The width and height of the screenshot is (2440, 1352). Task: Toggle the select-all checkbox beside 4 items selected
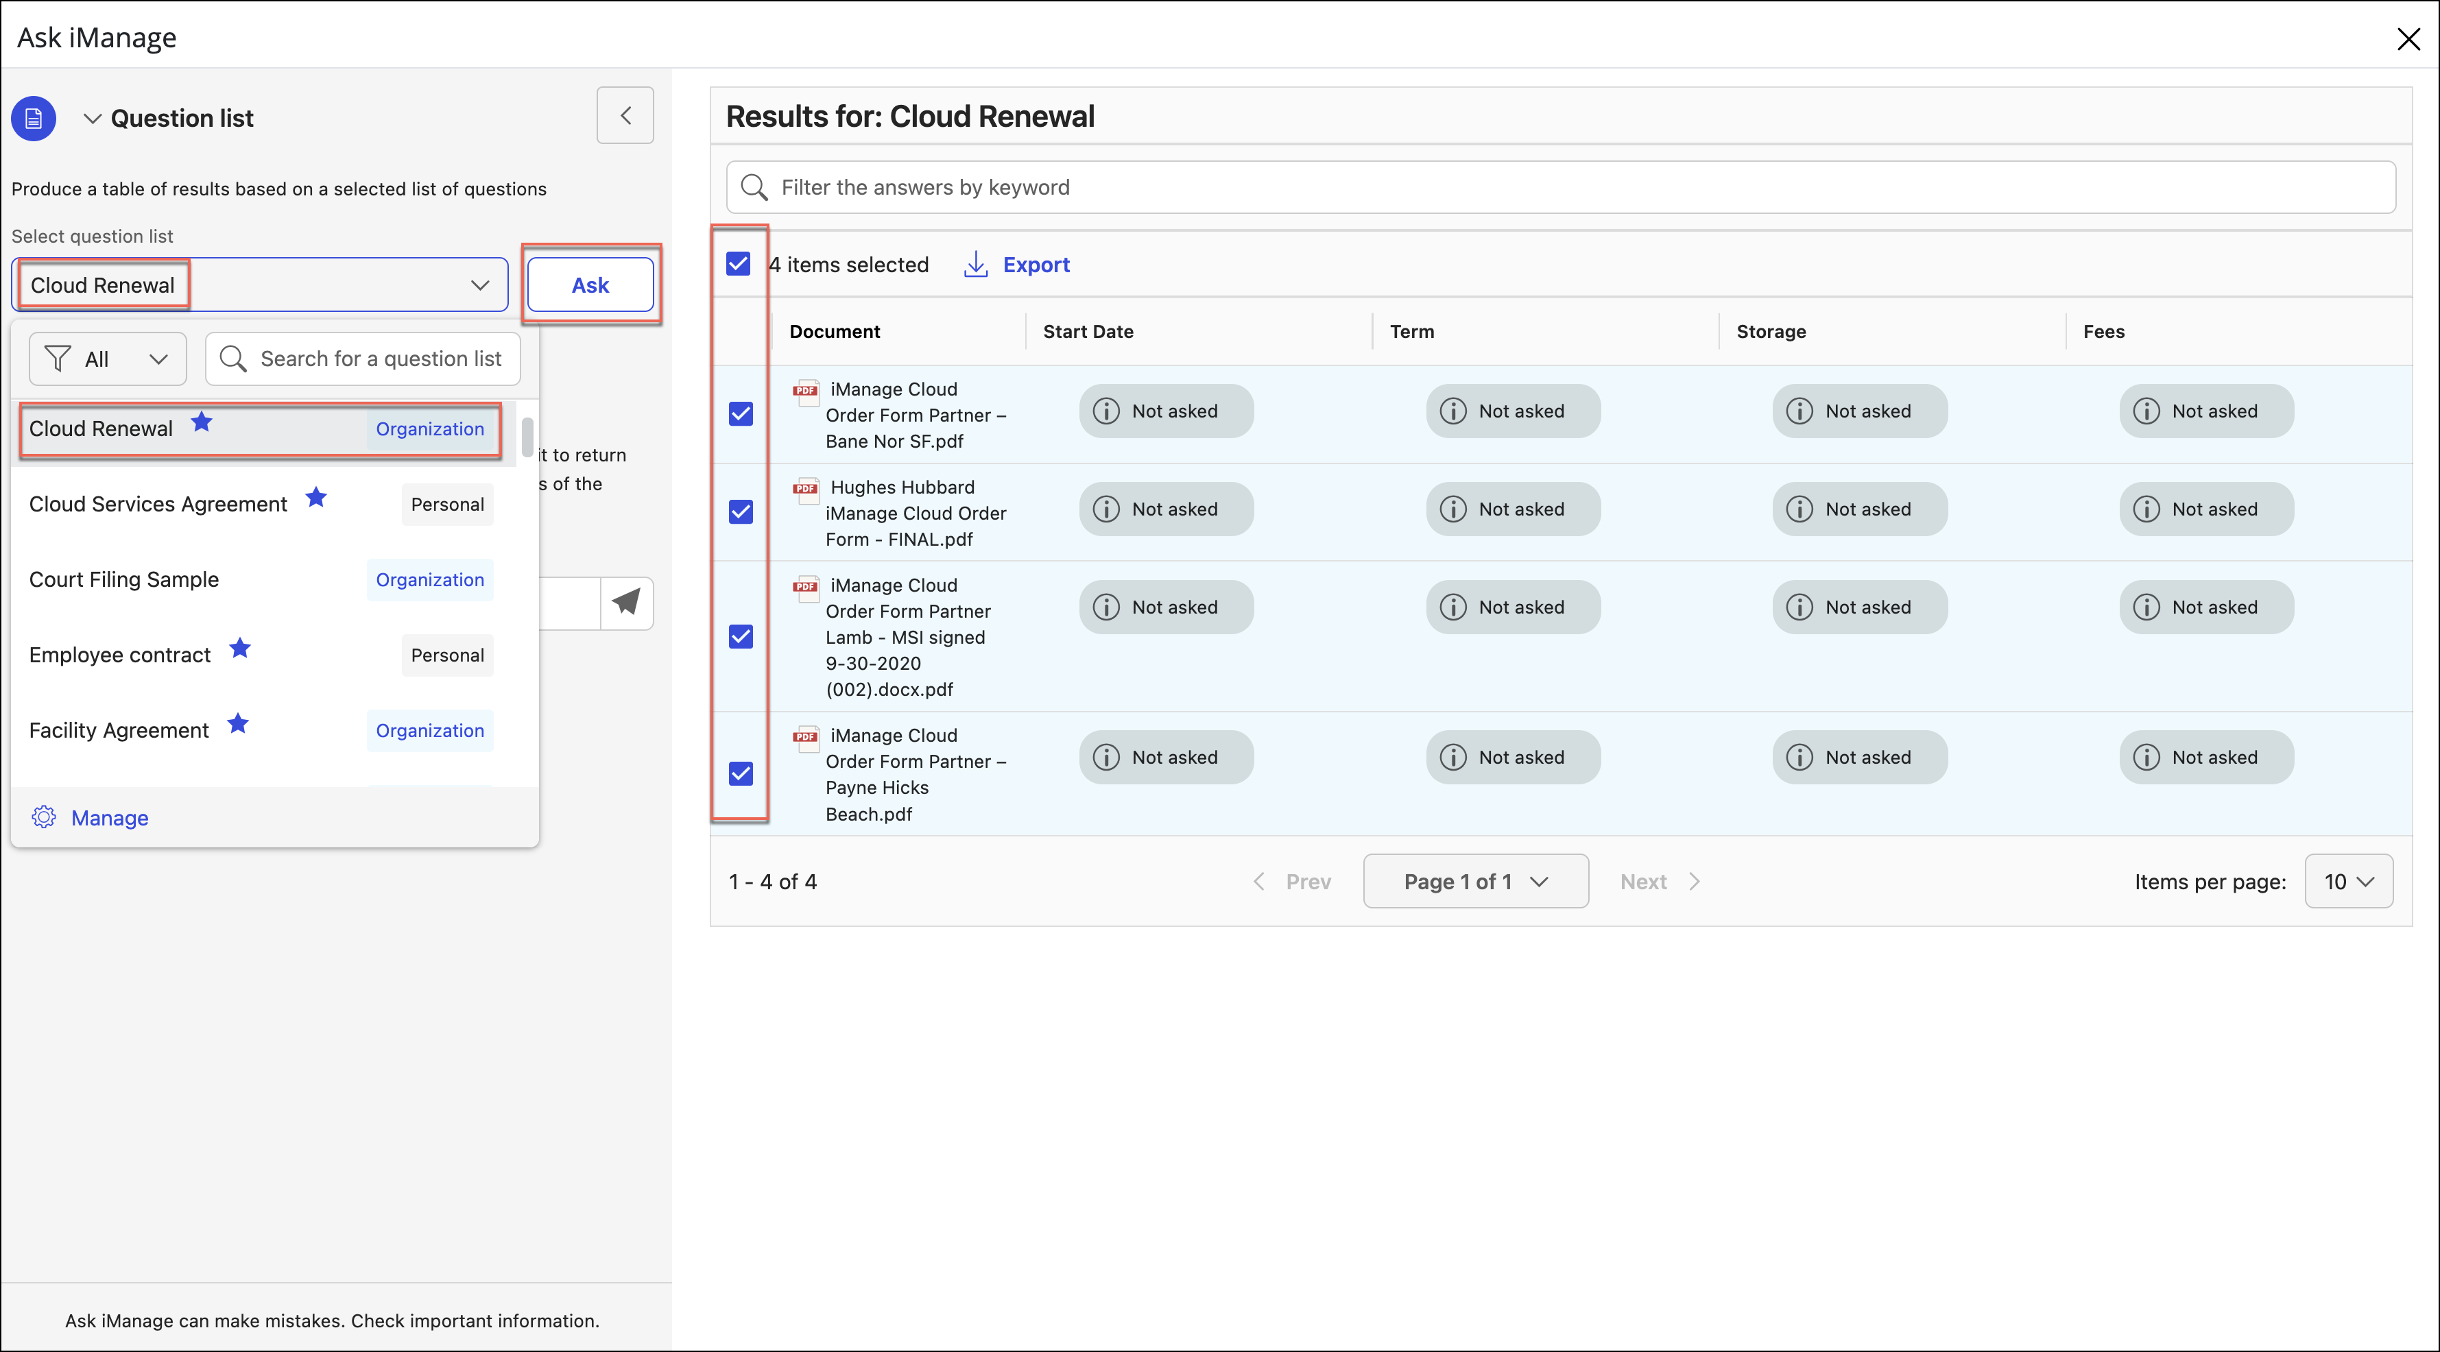click(739, 263)
